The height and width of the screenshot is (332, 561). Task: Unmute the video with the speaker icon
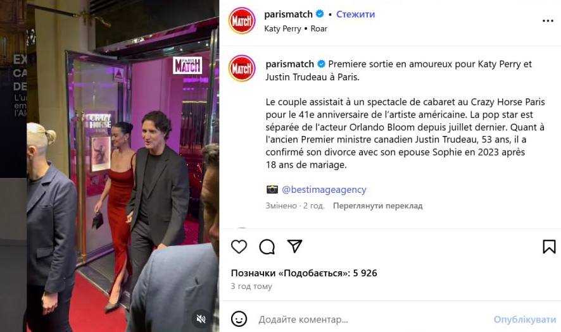[201, 319]
